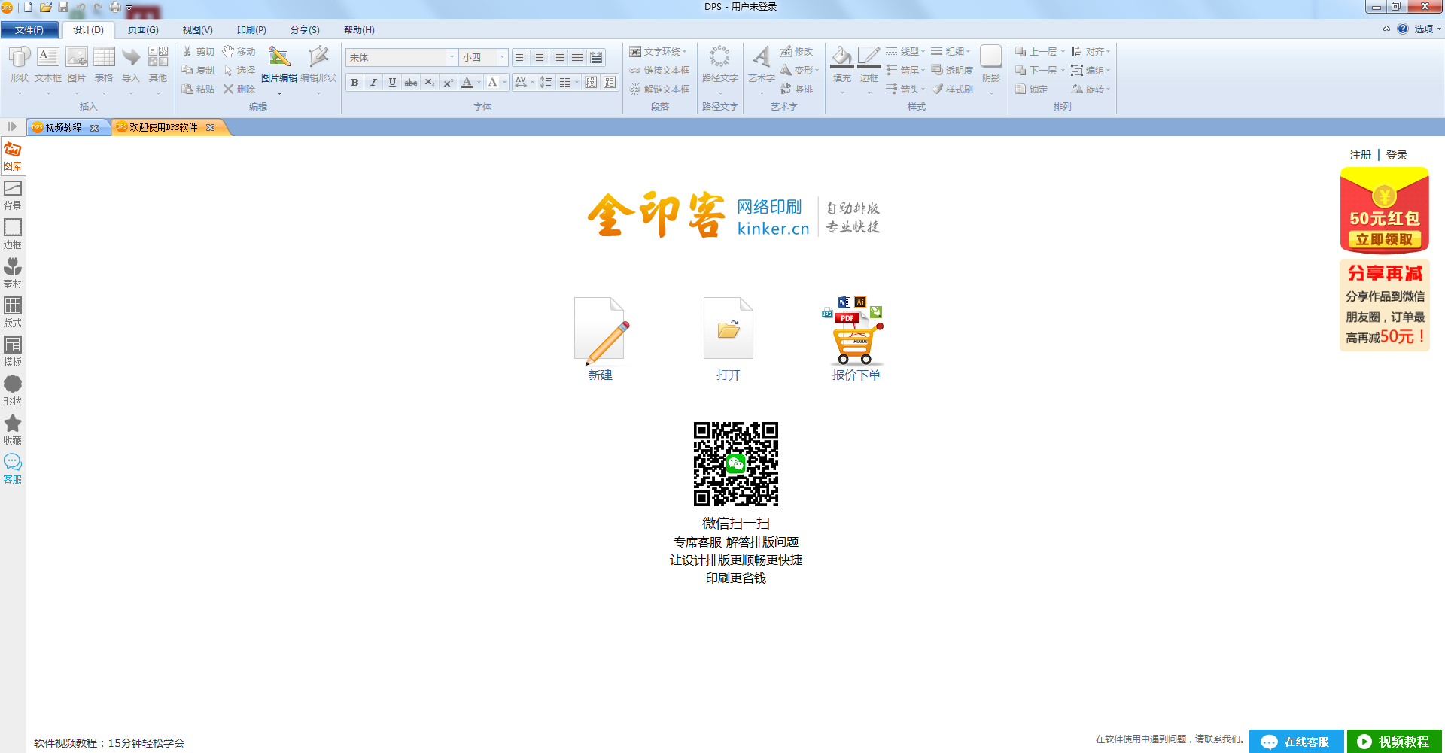Image resolution: width=1445 pixels, height=753 pixels.
Task: Click the 粘贴 paste button
Action: pyautogui.click(x=199, y=89)
